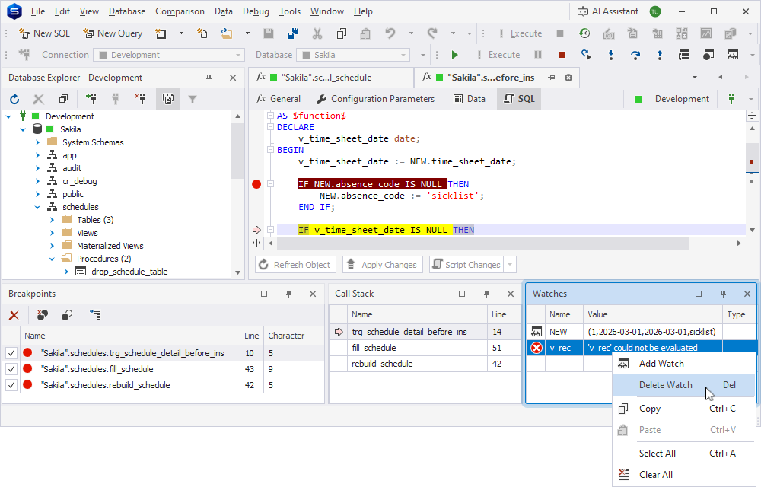Open the Script Changes dropdown arrow
Viewport: 761px width, 487px height.
510,265
